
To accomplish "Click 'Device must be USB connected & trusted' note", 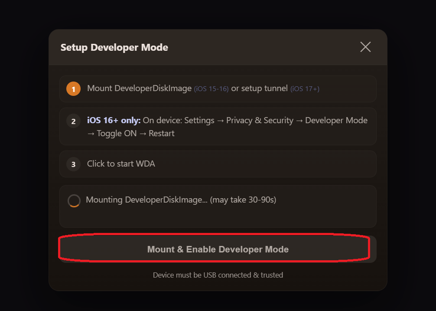I will pos(218,275).
